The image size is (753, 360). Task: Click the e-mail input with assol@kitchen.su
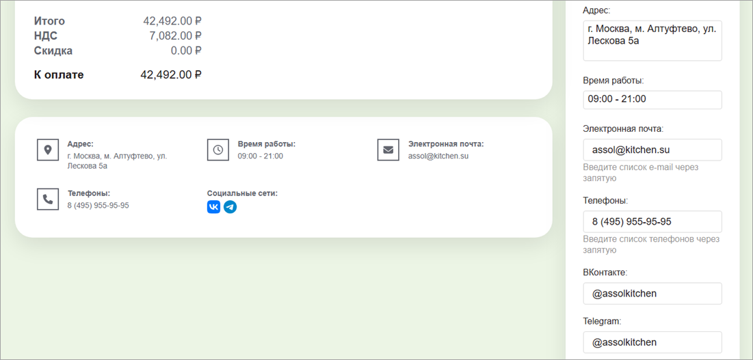[652, 150]
